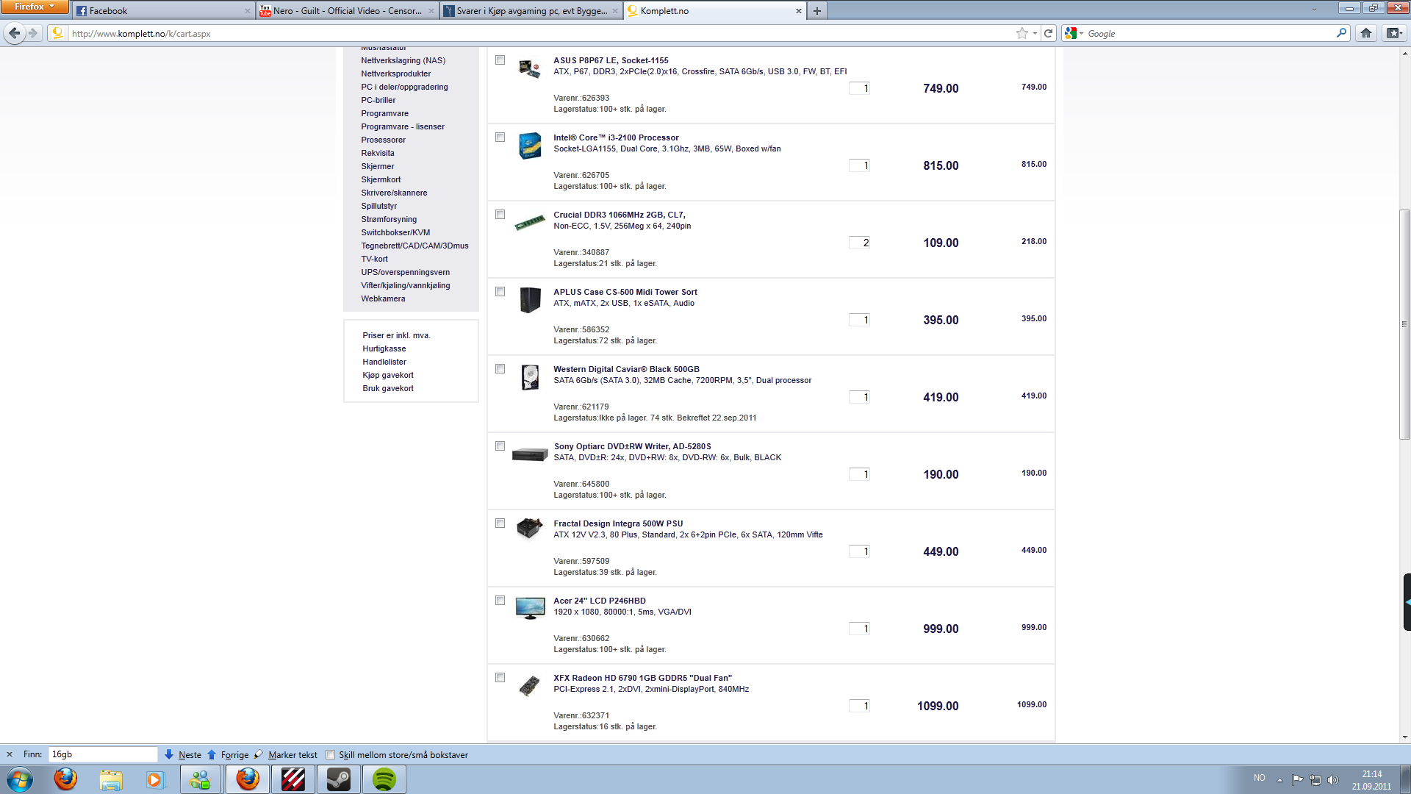
Task: Click the bookmark star icon in the address bar
Action: coord(1022,33)
